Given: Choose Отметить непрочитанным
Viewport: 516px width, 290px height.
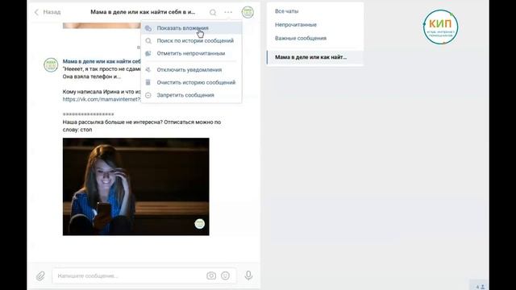Looking at the screenshot, I should point(192,53).
